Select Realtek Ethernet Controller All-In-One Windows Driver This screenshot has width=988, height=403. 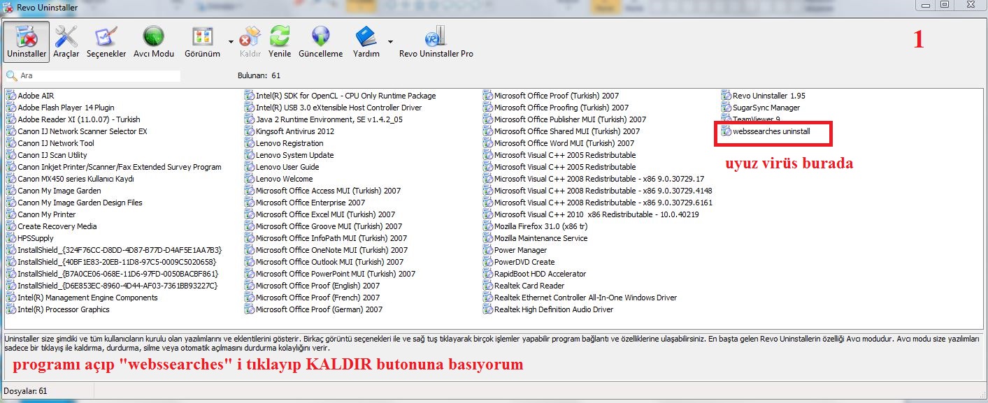580,298
